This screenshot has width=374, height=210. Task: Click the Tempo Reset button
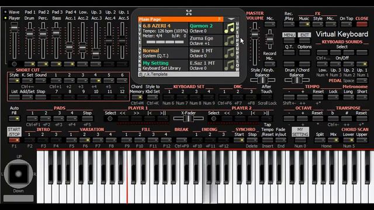[318, 97]
